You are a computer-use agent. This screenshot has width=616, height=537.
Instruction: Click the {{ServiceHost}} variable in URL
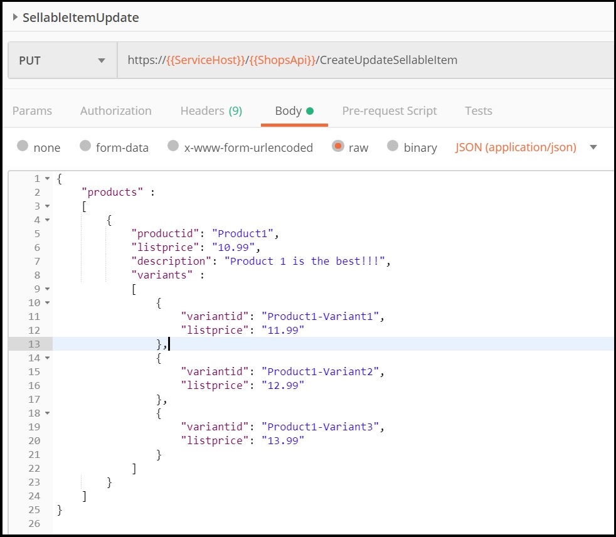pos(206,60)
